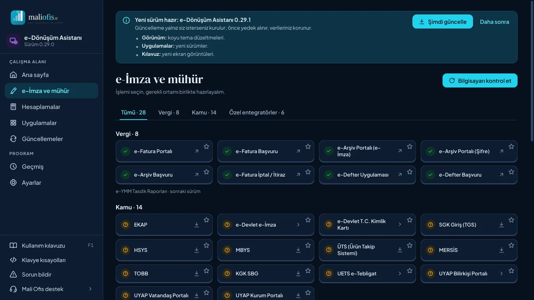Click the Şimdi güncelle button
Viewport: 534px width, 300px height.
[443, 22]
